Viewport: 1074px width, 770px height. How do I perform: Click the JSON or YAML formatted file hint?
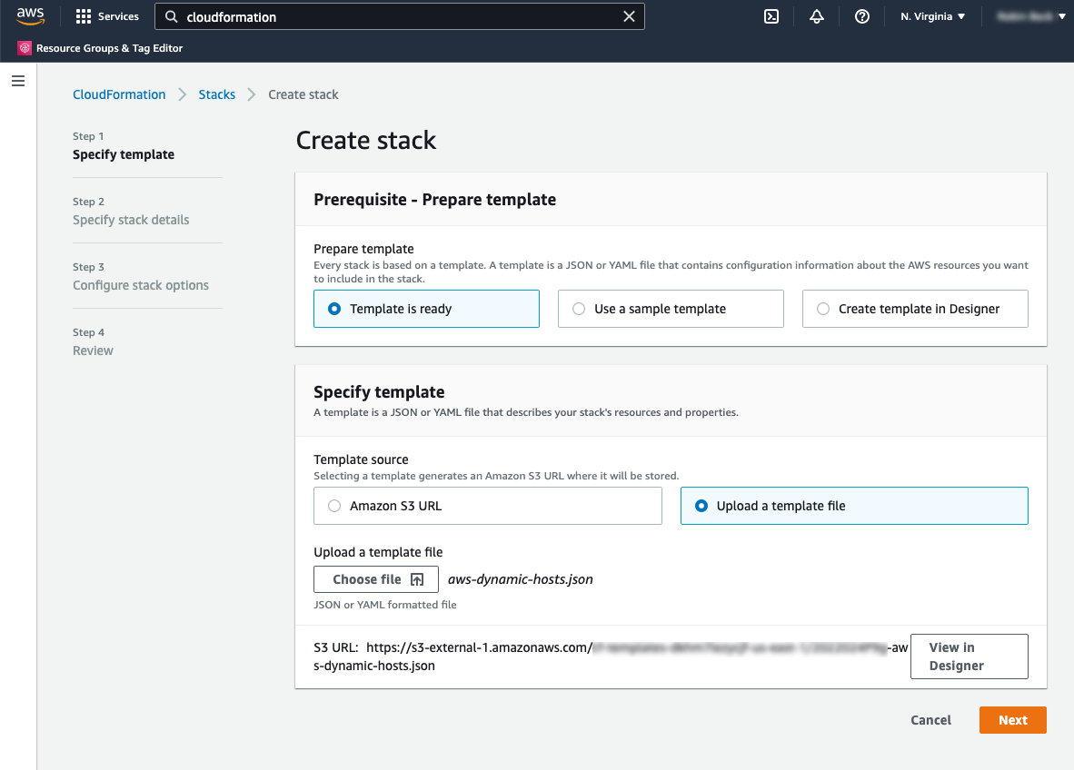[385, 605]
